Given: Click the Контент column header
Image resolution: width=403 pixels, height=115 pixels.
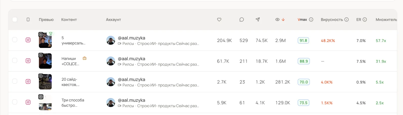Looking at the screenshot, I should (69, 19).
